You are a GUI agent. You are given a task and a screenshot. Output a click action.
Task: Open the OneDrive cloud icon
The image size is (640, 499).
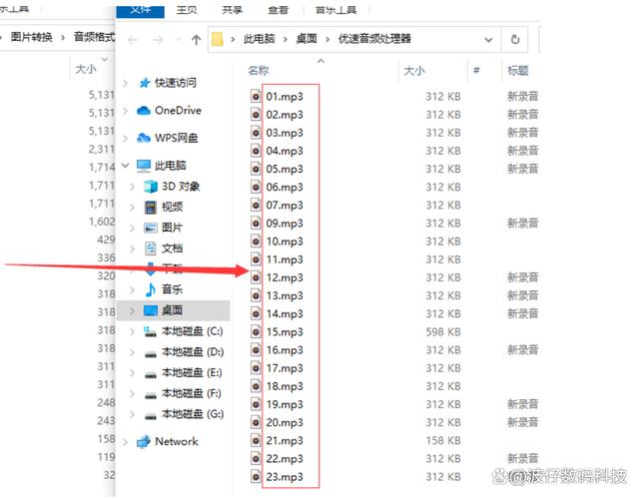(x=144, y=111)
